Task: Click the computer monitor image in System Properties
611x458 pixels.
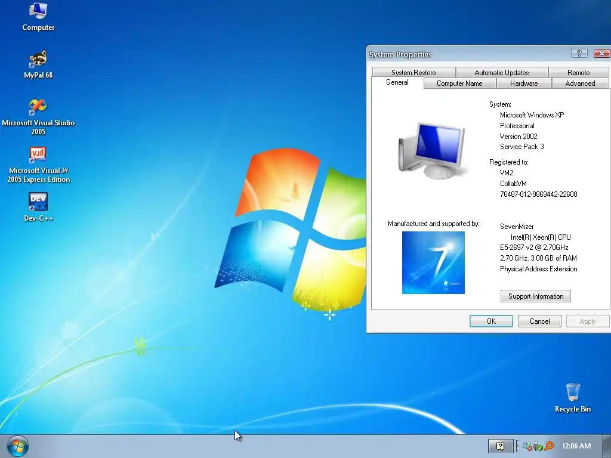Action: 432,151
